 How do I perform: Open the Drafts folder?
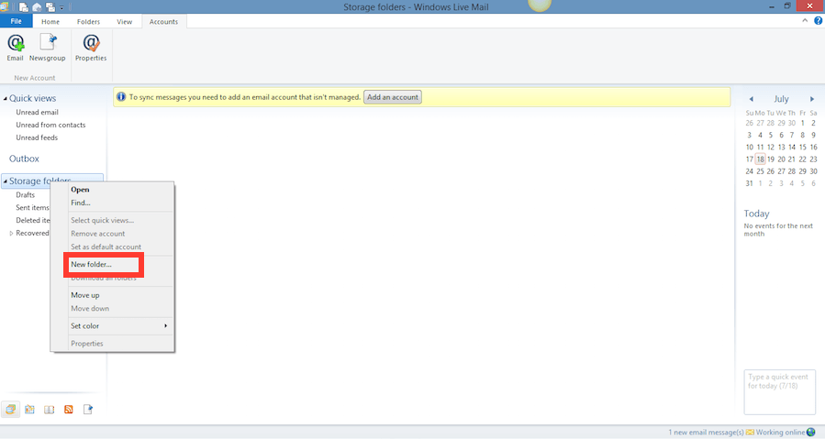coord(26,194)
